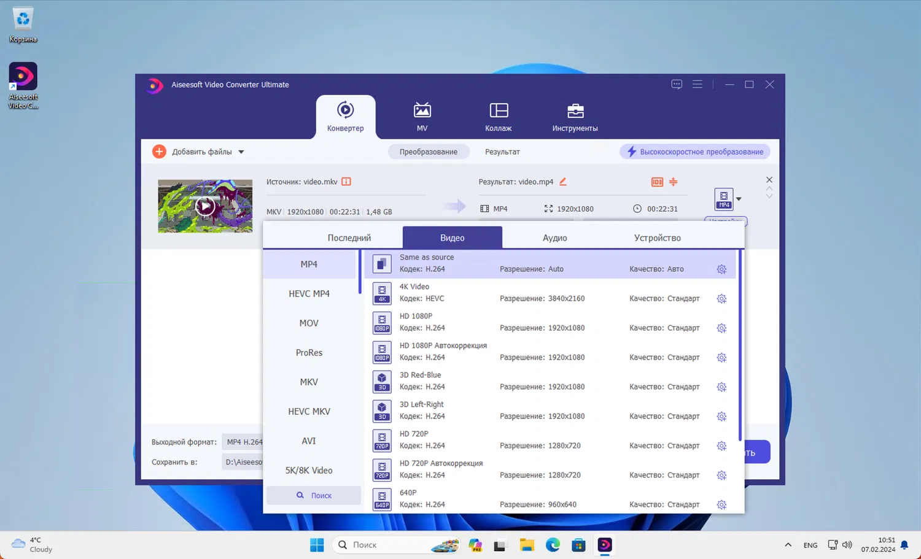Switch to the Устройство format tab
The image size is (921, 559).
(x=658, y=237)
